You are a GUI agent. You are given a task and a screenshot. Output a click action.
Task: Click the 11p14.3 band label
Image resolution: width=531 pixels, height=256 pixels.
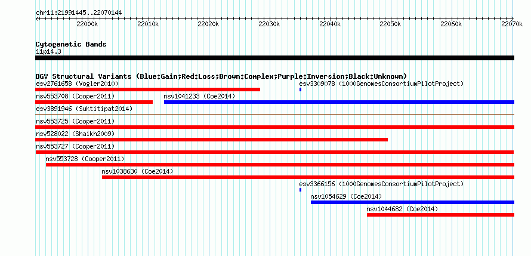point(48,52)
